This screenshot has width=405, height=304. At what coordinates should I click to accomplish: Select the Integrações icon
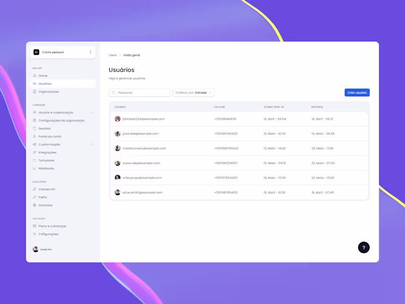pos(35,152)
